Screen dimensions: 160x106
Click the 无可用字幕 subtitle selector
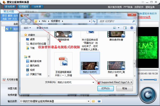[x=10, y=80]
